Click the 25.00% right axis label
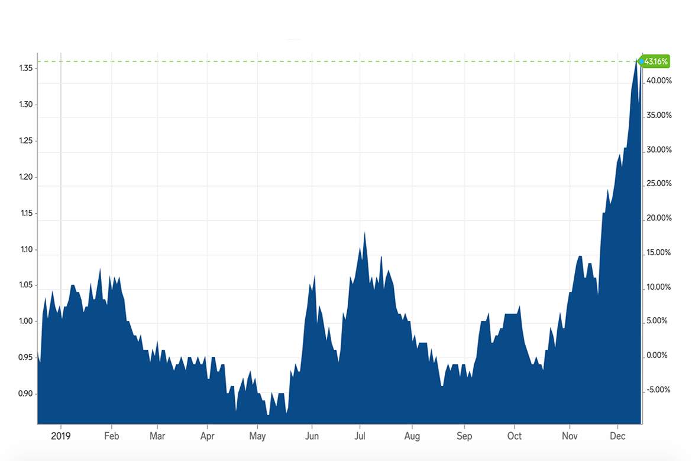Image resolution: width=692 pixels, height=461 pixels. click(x=659, y=184)
